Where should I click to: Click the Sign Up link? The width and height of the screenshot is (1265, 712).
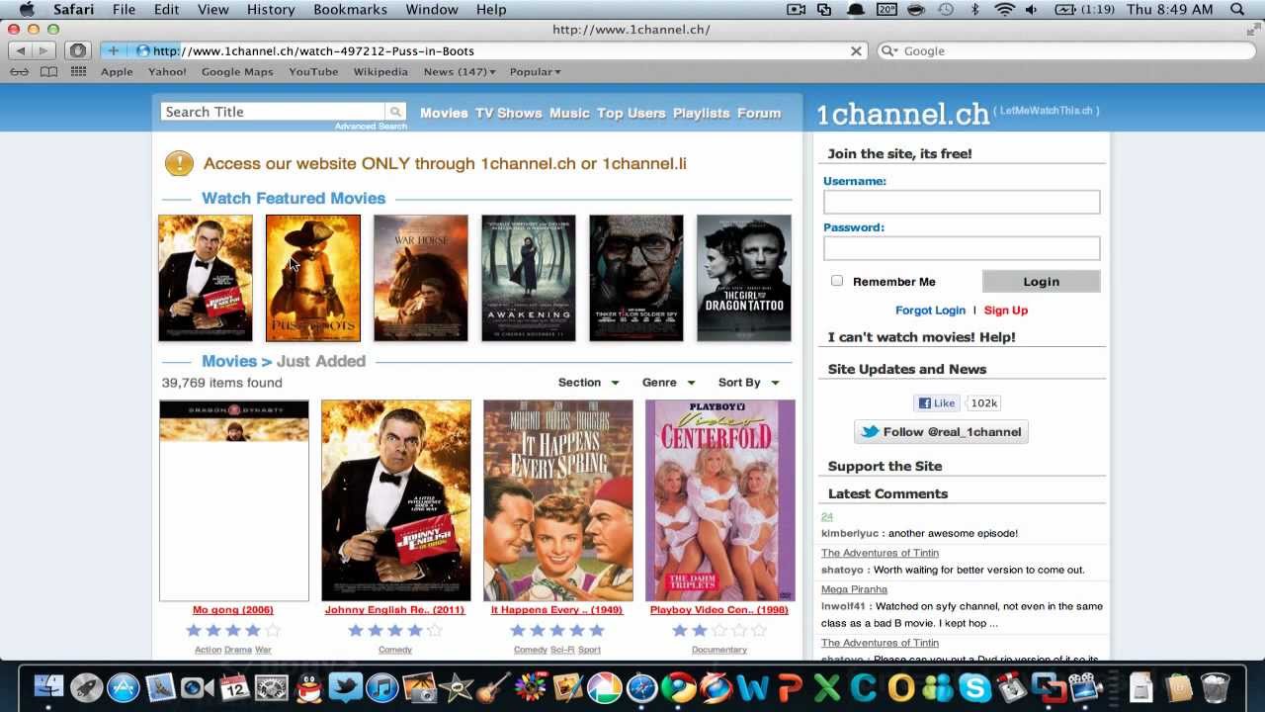click(x=1006, y=311)
